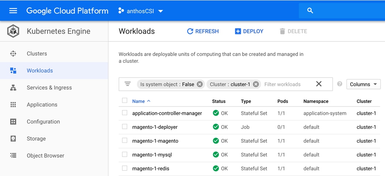Remove the 'Is system object : False' filter chip

point(200,84)
